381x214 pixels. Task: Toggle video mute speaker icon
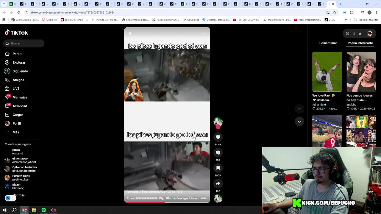coord(130,33)
